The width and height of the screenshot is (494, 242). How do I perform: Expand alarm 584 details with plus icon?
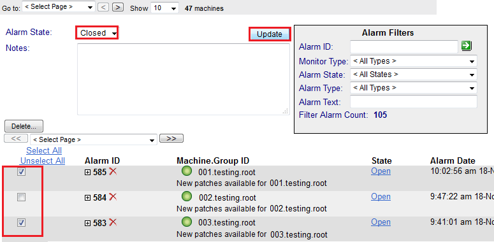coord(87,198)
